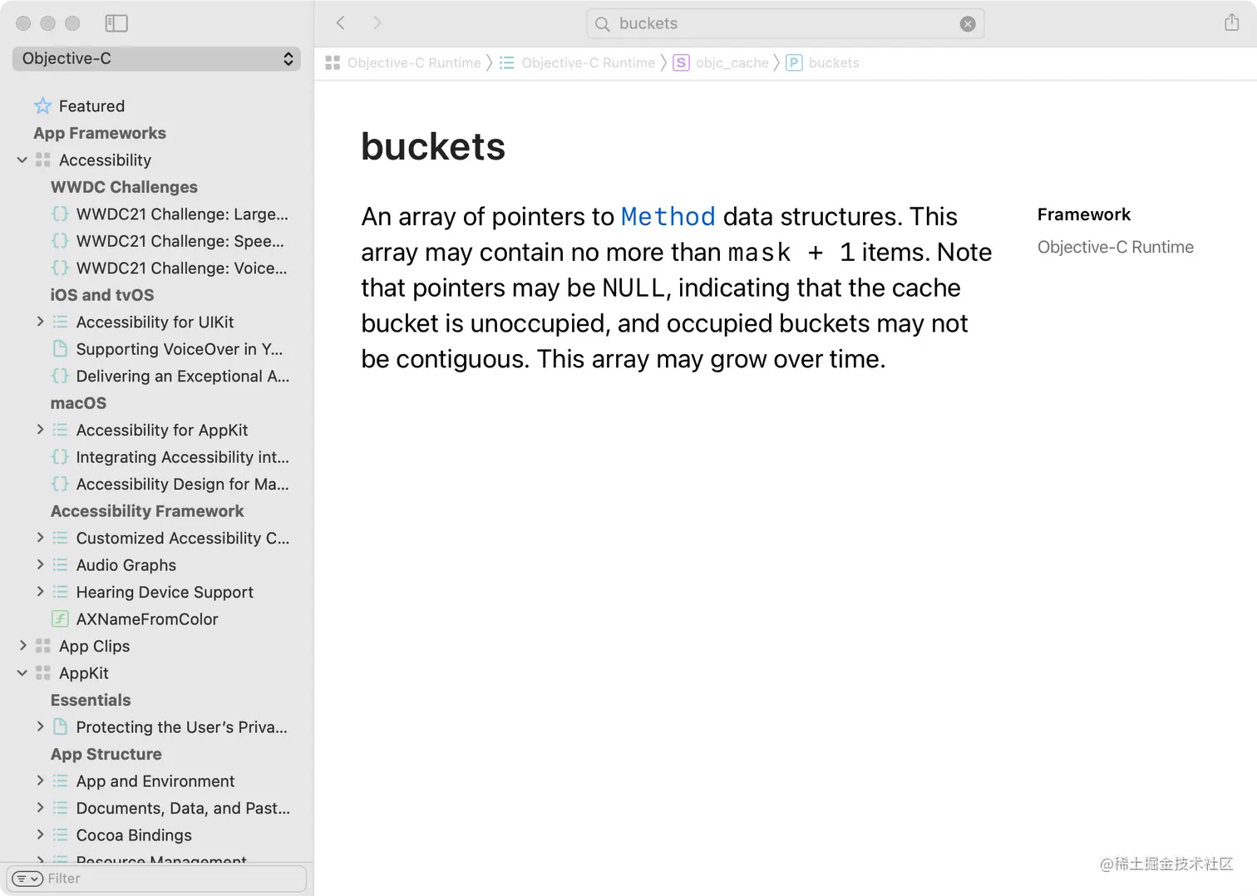Go forward to next documentation page
Screen dimensions: 1257x896
click(x=377, y=23)
